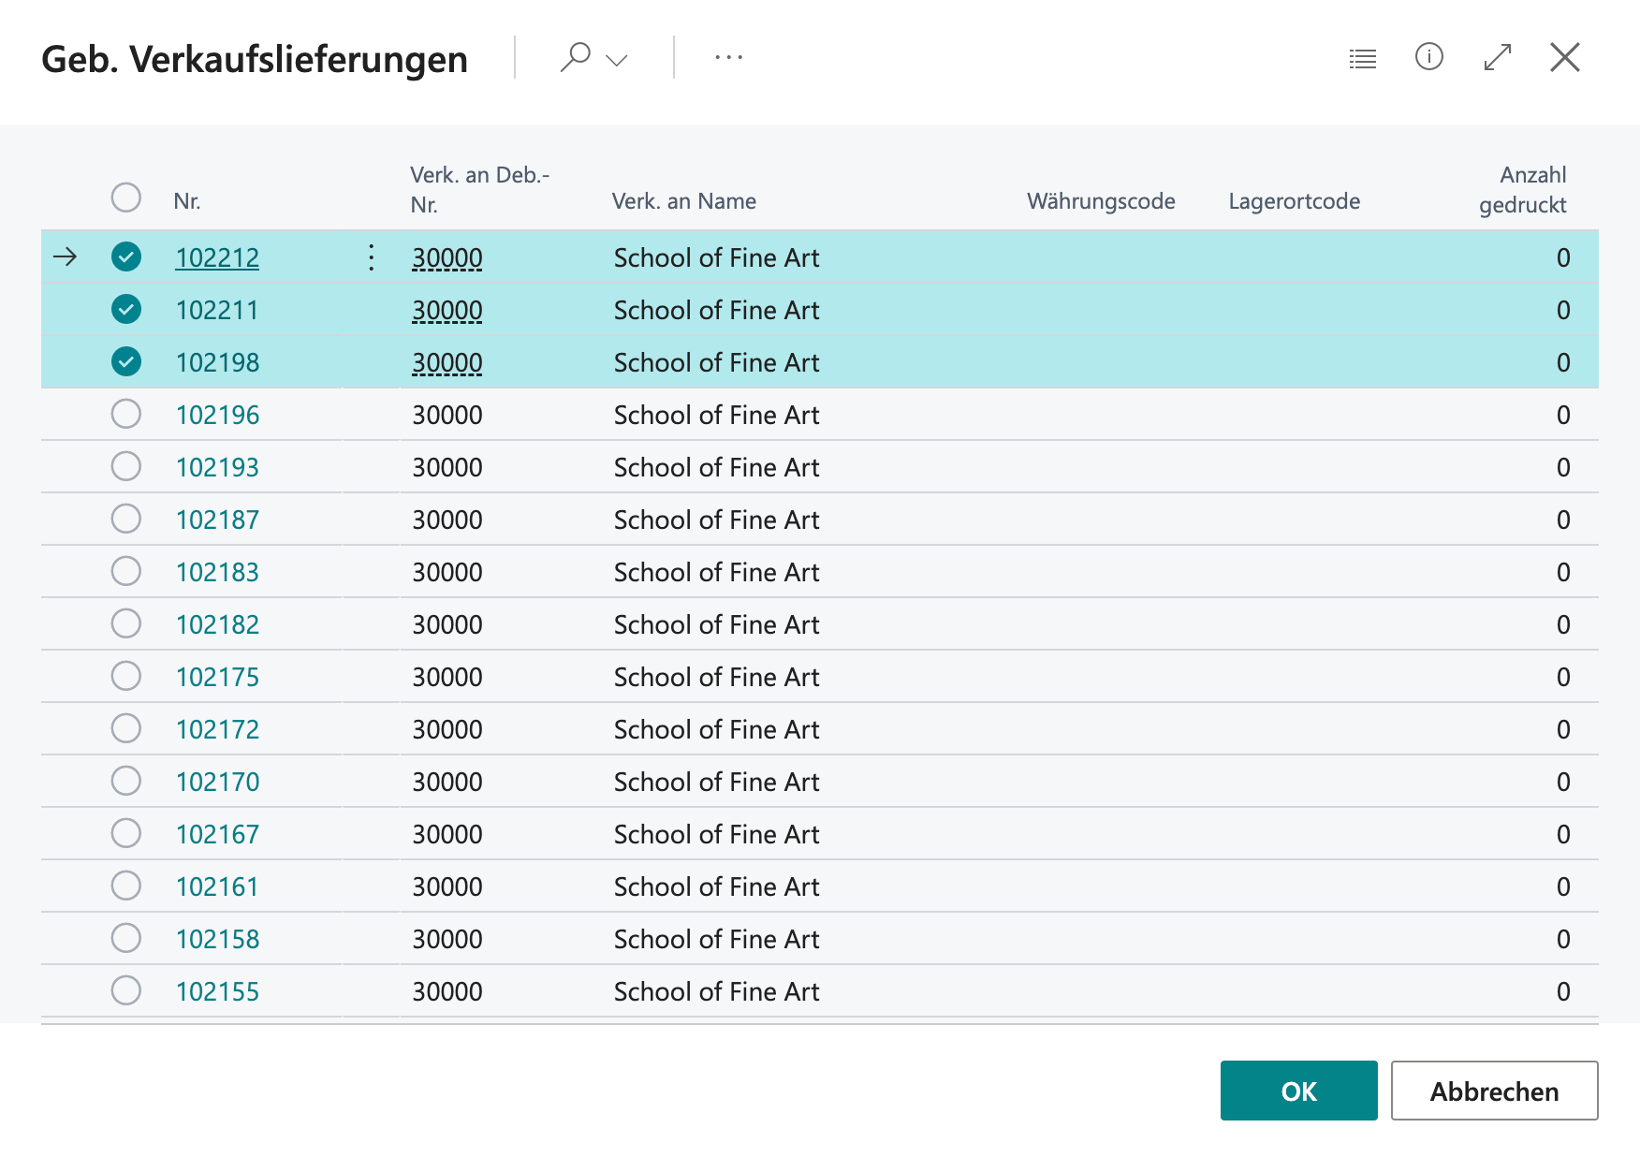The width and height of the screenshot is (1640, 1157).
Task: Select row 102155 checkbox
Action: tap(126, 990)
